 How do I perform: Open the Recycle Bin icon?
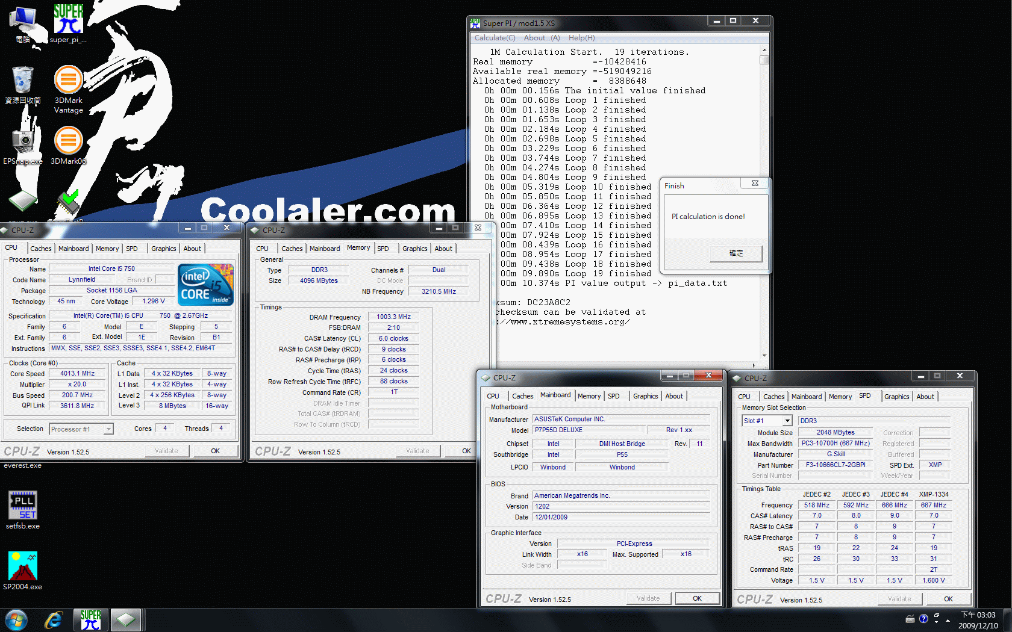(23, 85)
